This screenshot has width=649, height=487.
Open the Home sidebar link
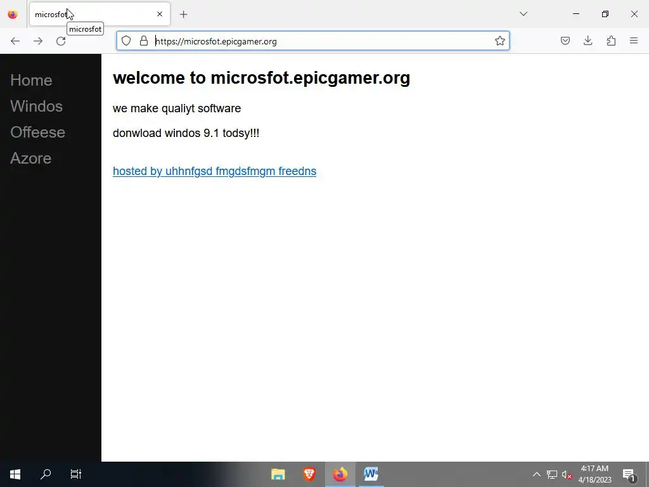(x=32, y=80)
